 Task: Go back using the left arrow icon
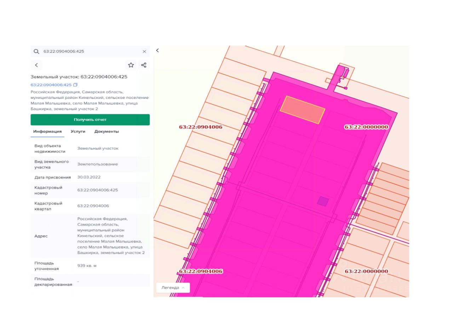coord(36,65)
